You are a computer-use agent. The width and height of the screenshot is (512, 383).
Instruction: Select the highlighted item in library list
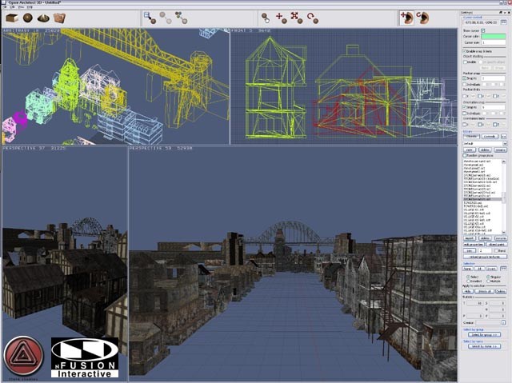click(482, 199)
